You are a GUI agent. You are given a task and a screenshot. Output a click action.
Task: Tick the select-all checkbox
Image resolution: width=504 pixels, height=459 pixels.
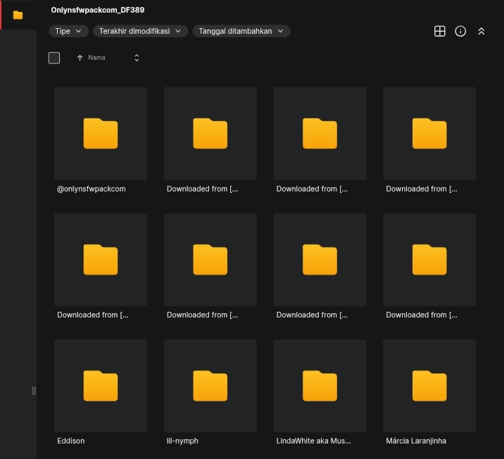pyautogui.click(x=54, y=58)
